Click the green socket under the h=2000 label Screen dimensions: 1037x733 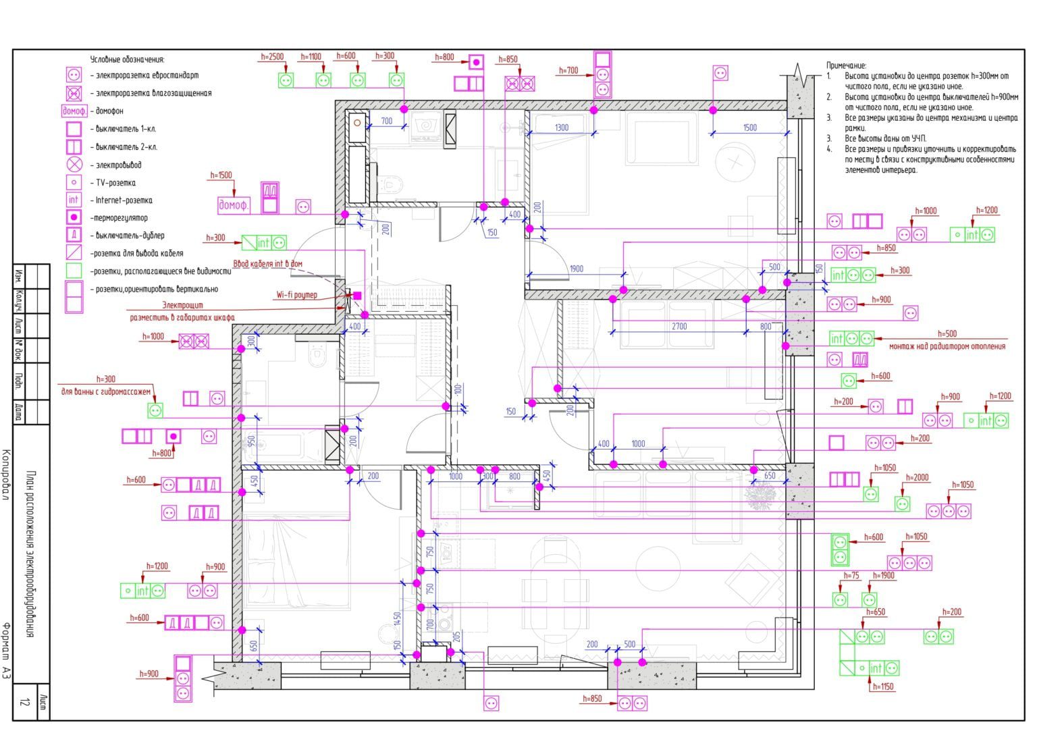pos(902,504)
